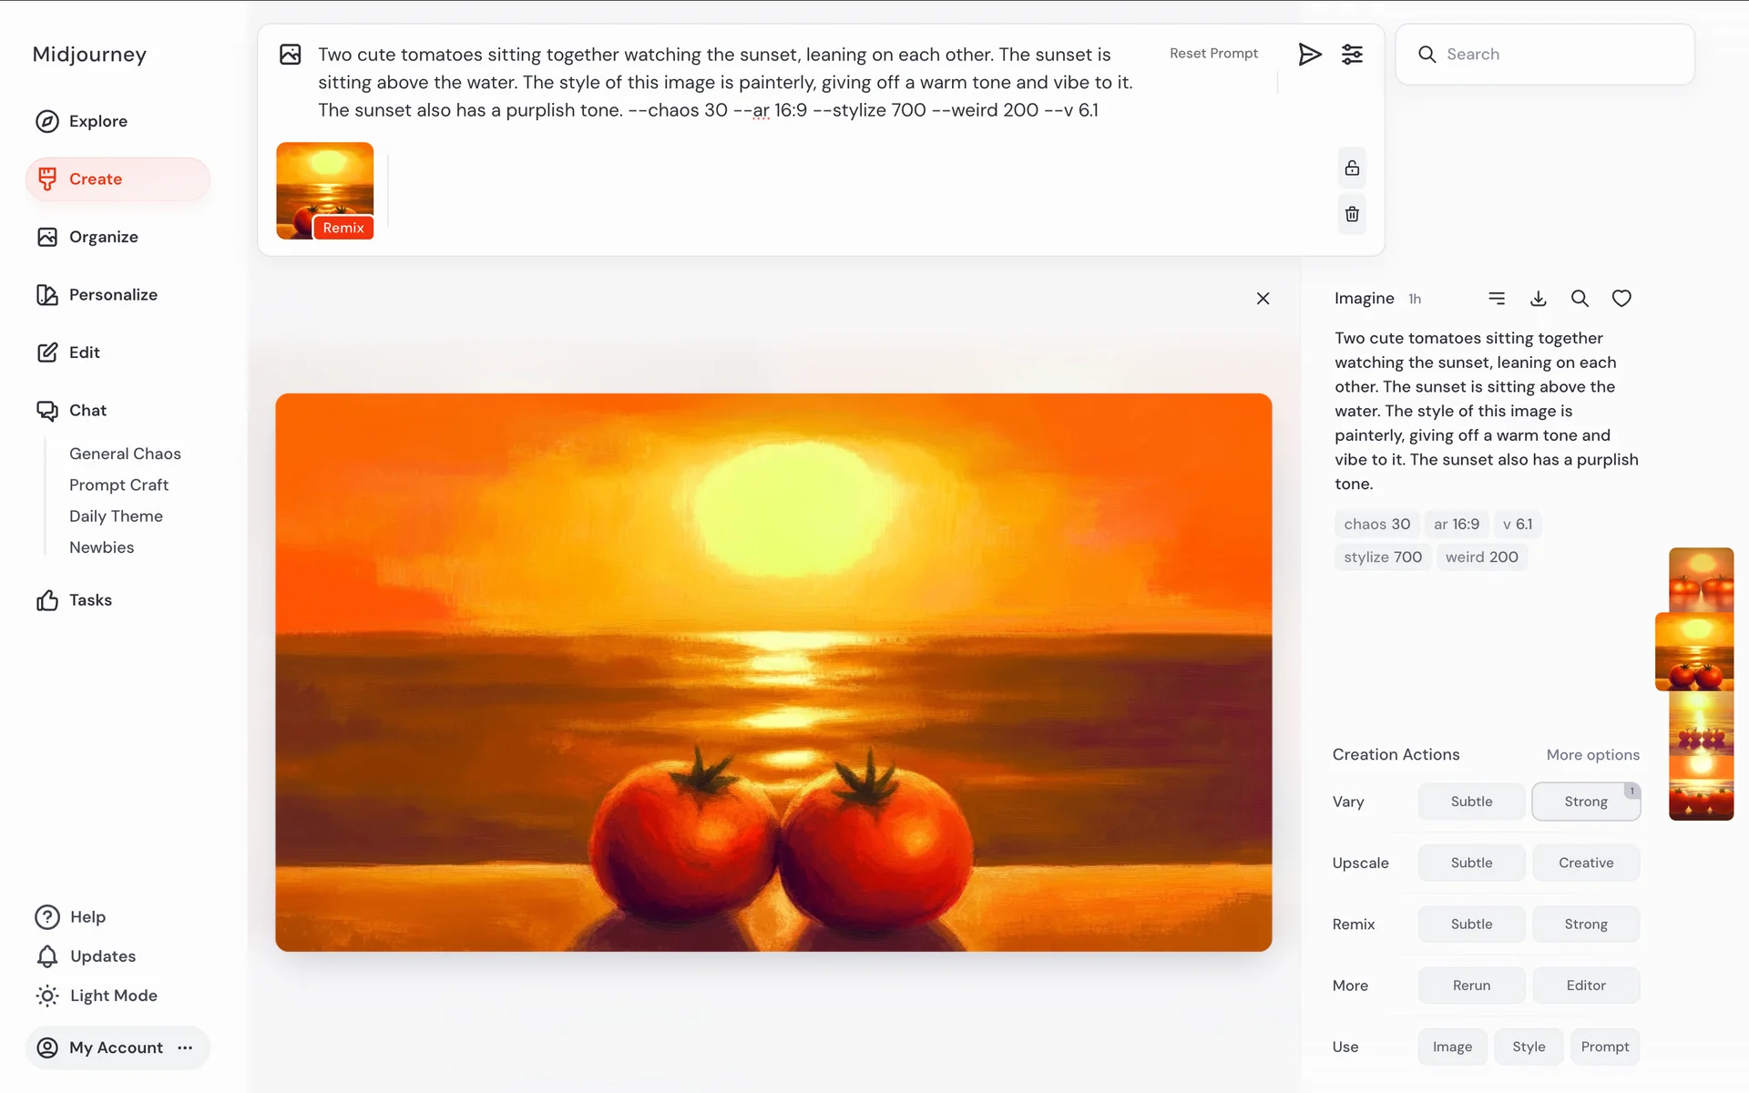Screen dimensions: 1749x1093
Task: Expand More options in Creation Actions
Action: pos(1592,755)
